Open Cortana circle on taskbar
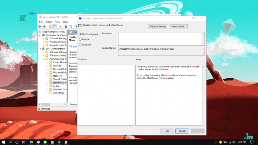The height and width of the screenshot is (145, 258). tap(17, 142)
